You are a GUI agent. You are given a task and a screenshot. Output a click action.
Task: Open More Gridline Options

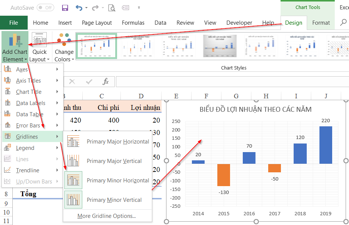[107, 216]
